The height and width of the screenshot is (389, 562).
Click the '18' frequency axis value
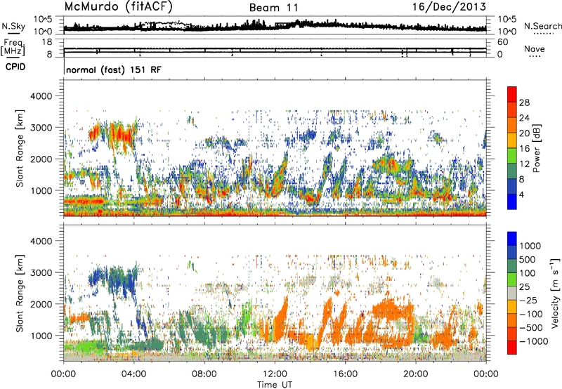[47, 42]
